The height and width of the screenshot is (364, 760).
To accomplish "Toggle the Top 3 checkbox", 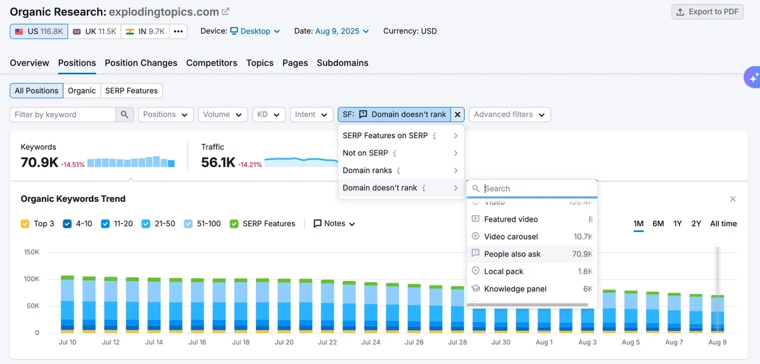I will [x=25, y=223].
